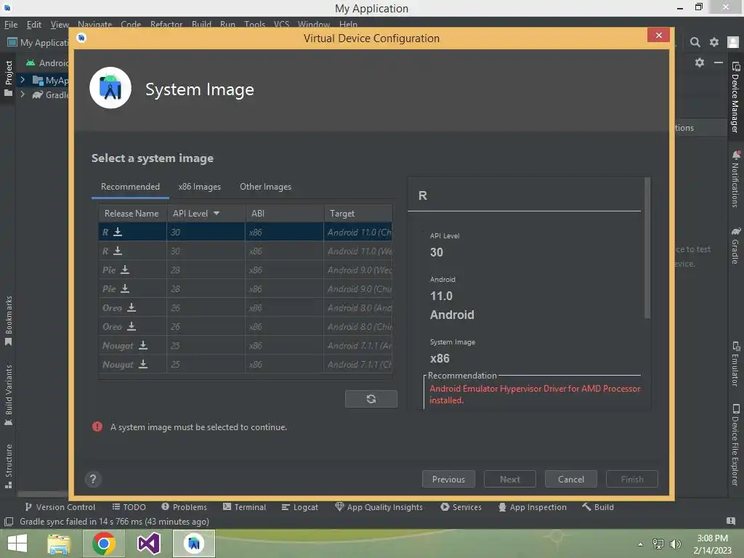Image resolution: width=744 pixels, height=558 pixels.
Task: Open the Gradle side tool window
Action: [735, 246]
